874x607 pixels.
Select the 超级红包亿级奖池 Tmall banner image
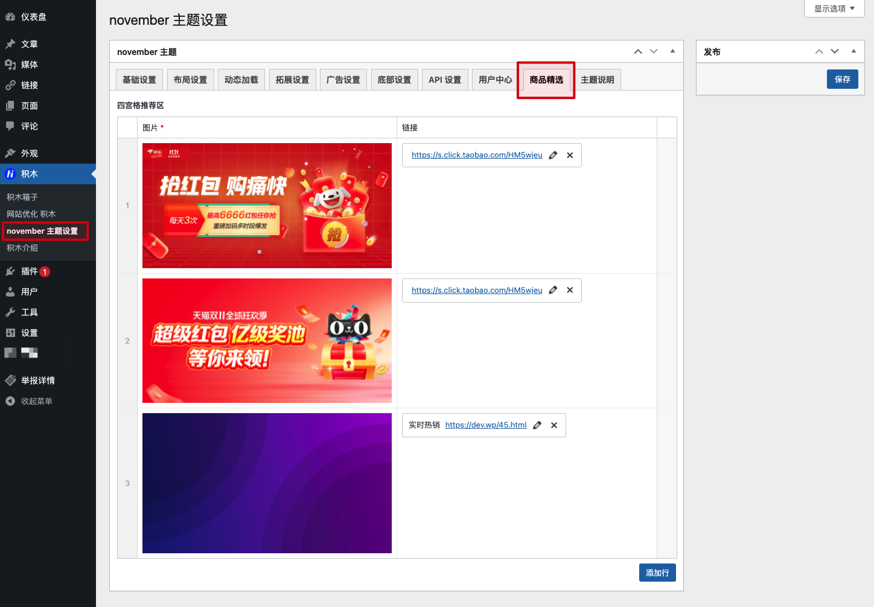point(267,341)
